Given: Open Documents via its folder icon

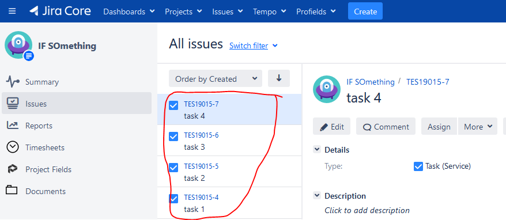Looking at the screenshot, I should pos(12,190).
